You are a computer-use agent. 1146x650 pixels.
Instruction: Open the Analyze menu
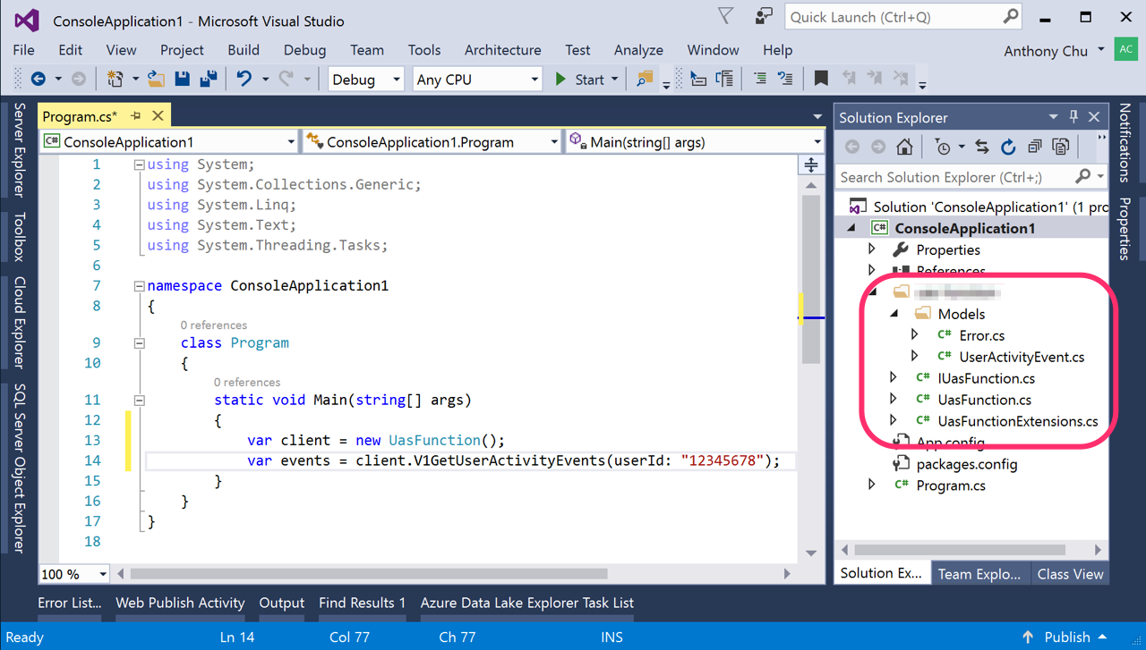click(638, 50)
